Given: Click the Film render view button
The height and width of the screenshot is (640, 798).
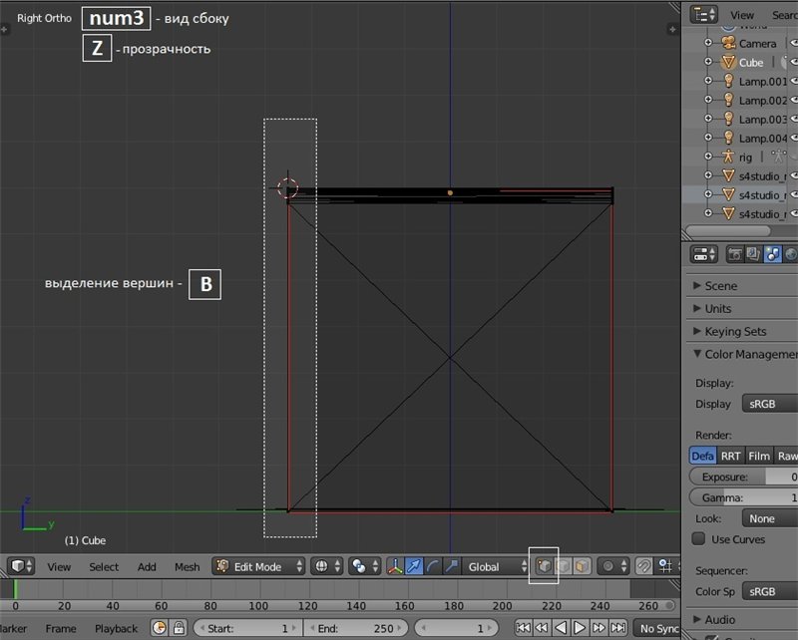Looking at the screenshot, I should click(x=759, y=456).
